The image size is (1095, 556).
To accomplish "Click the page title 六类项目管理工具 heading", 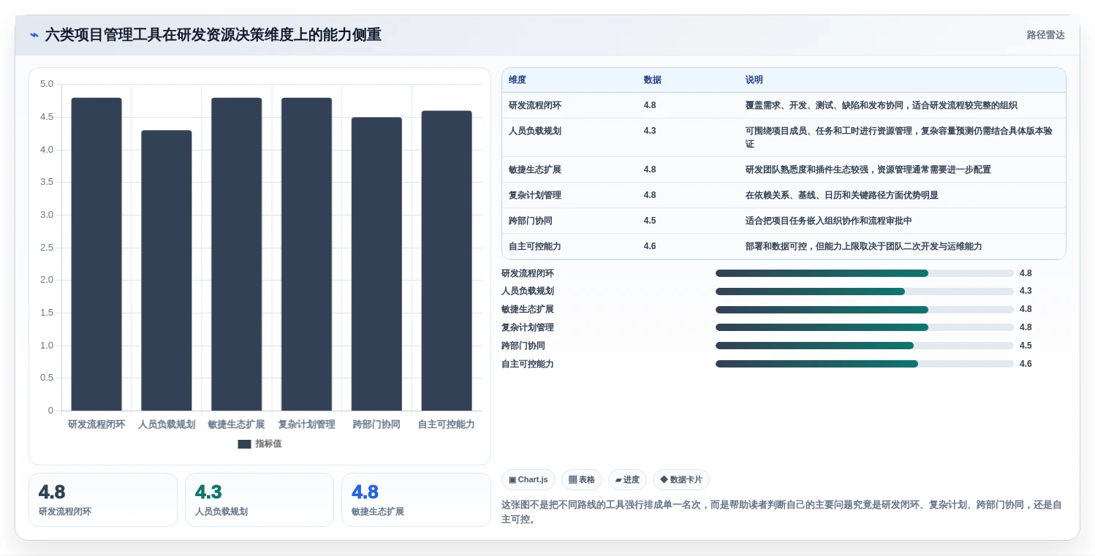I will coord(213,35).
